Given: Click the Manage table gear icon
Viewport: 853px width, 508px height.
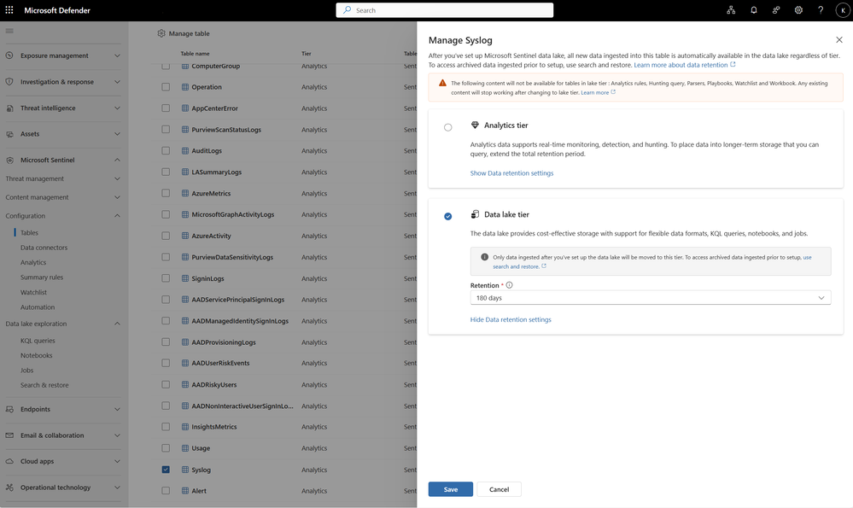Looking at the screenshot, I should 161,33.
